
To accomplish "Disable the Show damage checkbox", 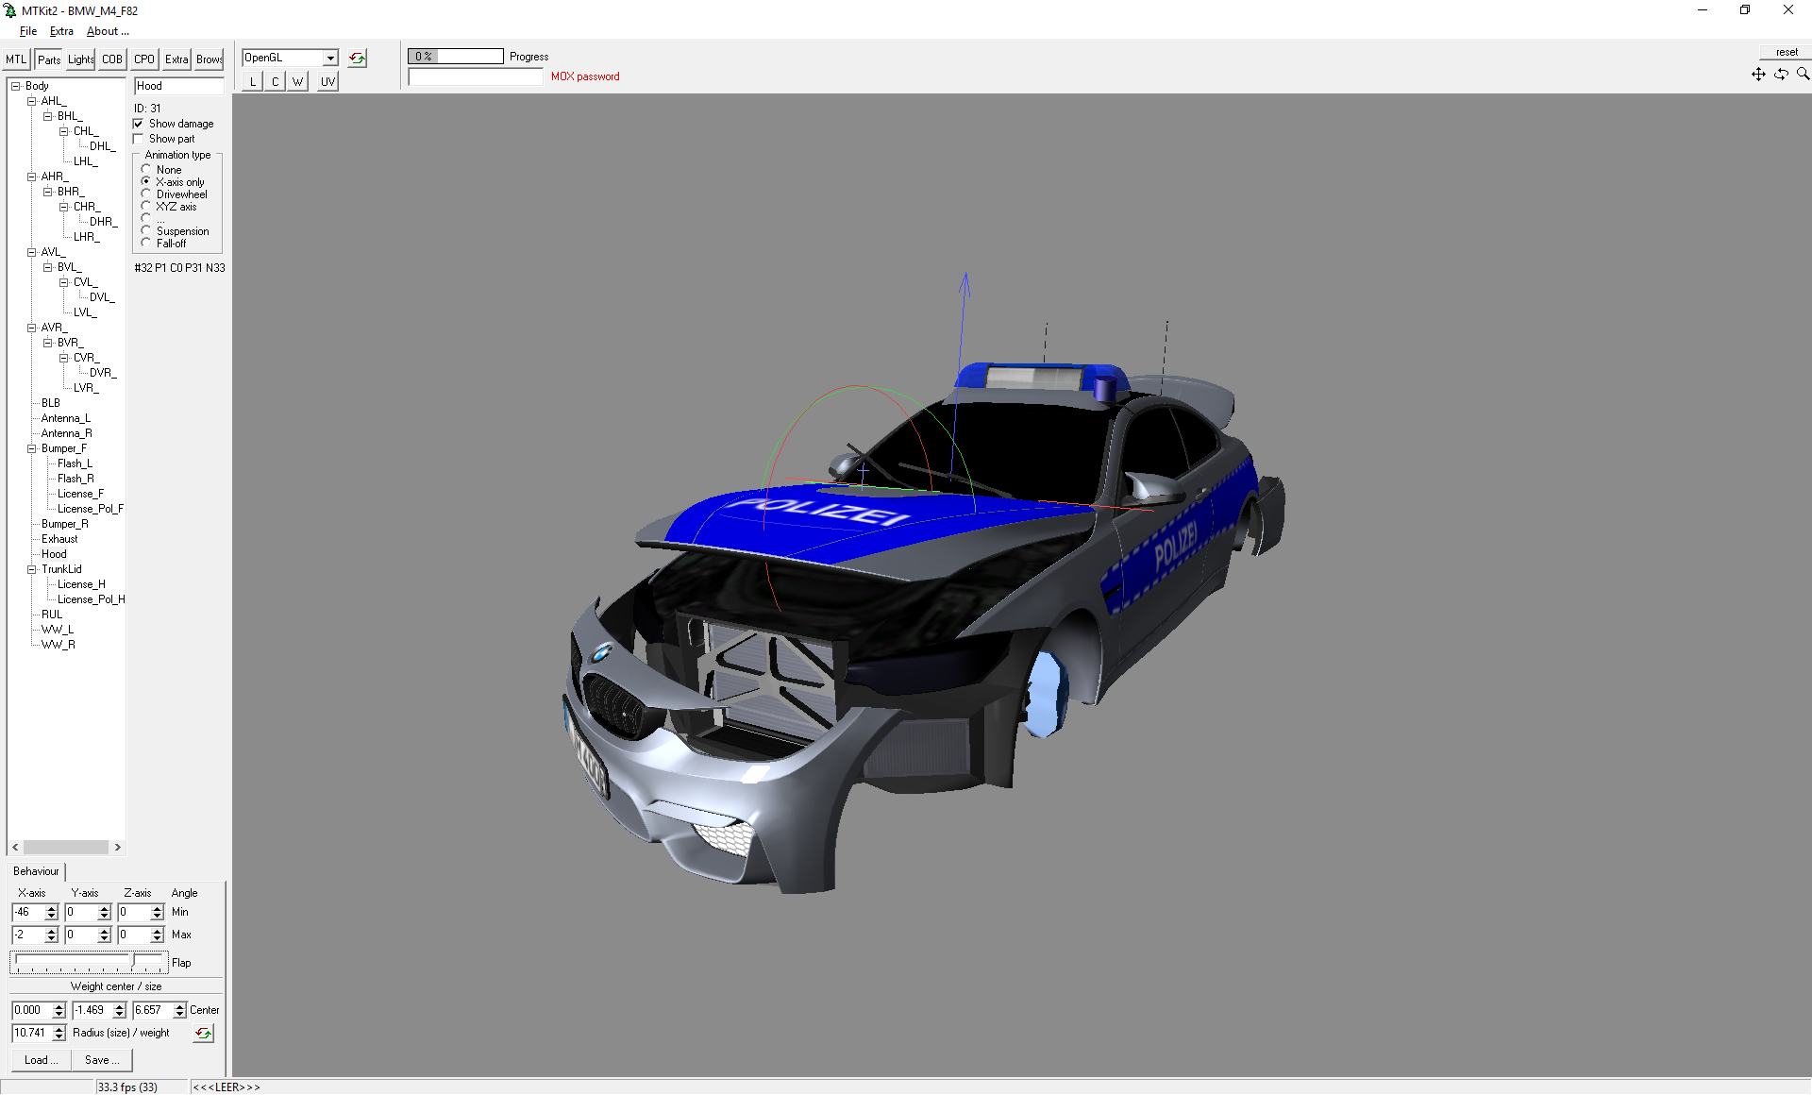I will pyautogui.click(x=139, y=124).
